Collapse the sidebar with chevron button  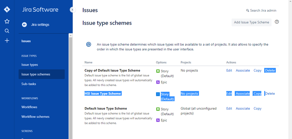[x=72, y=10]
